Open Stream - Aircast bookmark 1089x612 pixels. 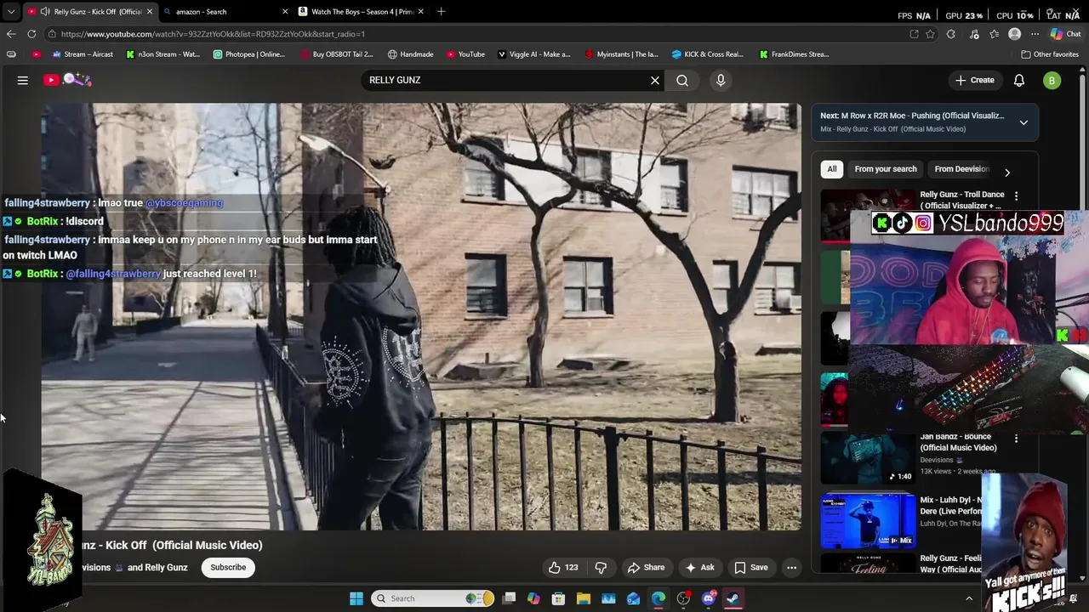point(83,54)
